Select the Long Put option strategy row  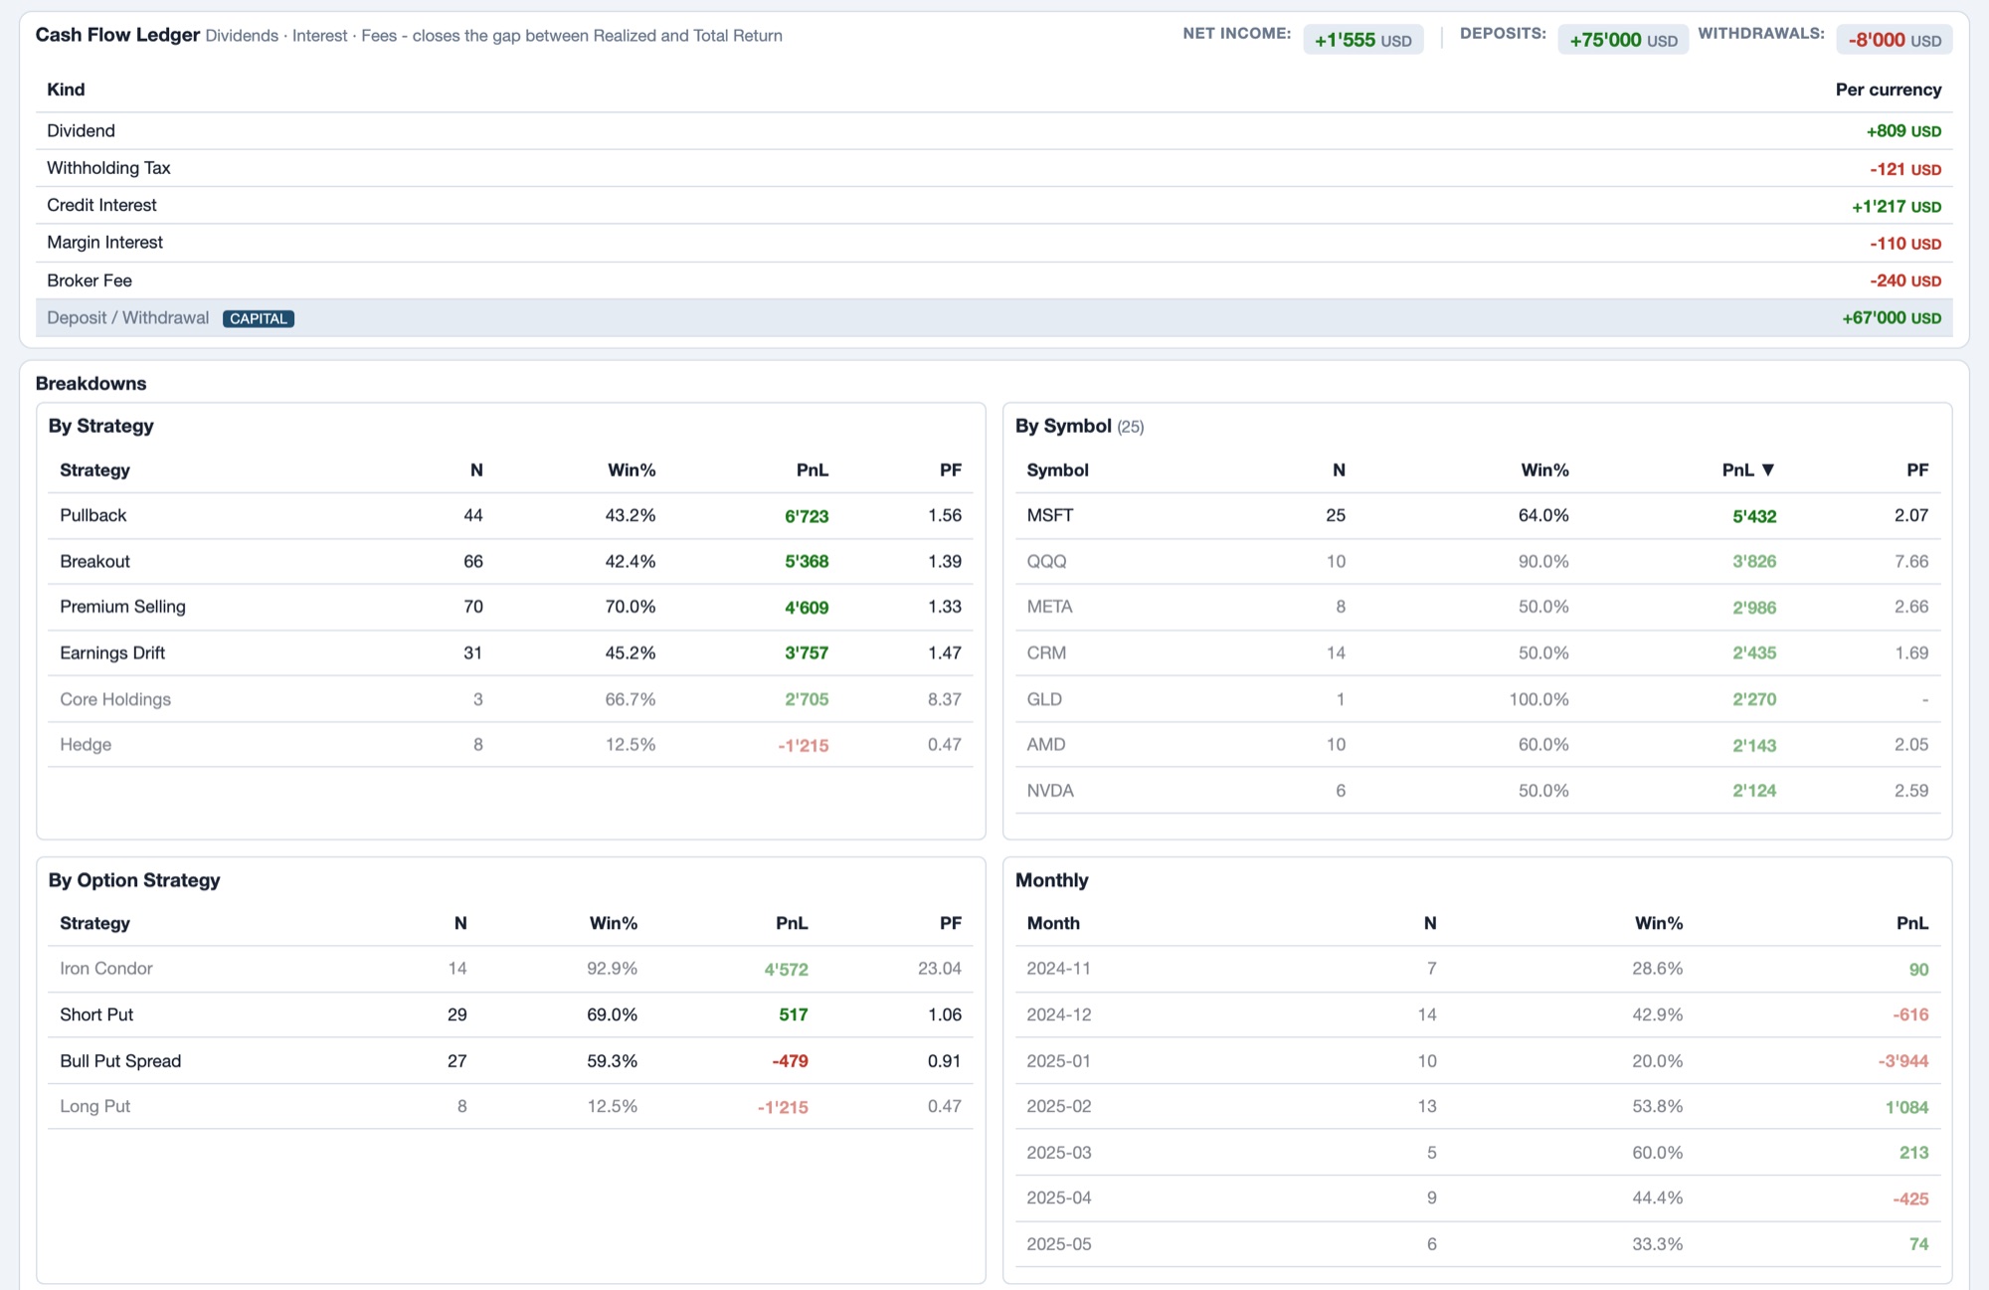(x=510, y=1107)
